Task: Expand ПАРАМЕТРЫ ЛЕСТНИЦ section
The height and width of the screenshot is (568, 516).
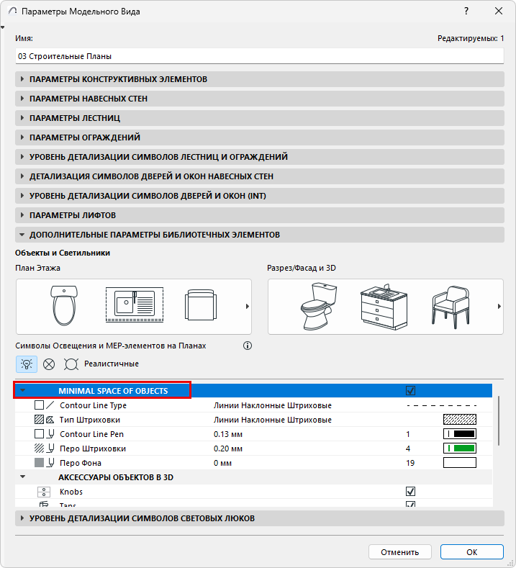Action: tap(260, 118)
